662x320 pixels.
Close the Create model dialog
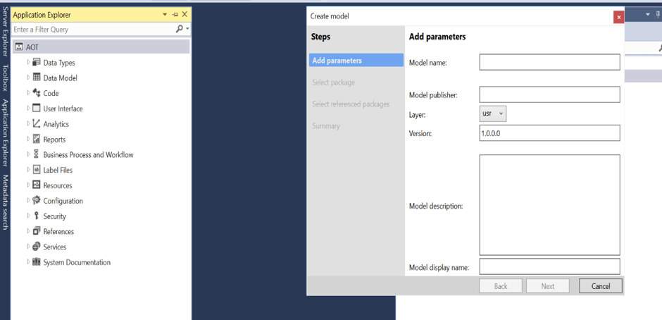coord(618,17)
